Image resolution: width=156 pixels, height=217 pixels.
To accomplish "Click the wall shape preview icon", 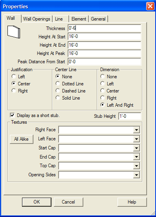I will click(14, 32).
